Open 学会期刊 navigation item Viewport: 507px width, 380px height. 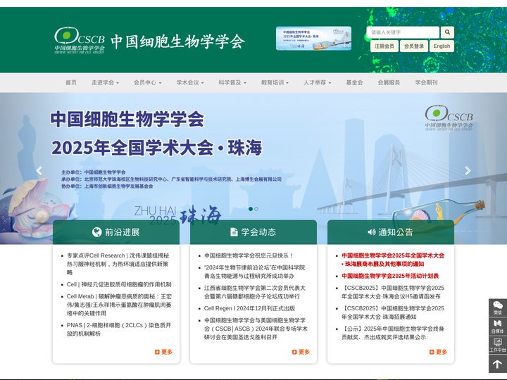click(427, 83)
